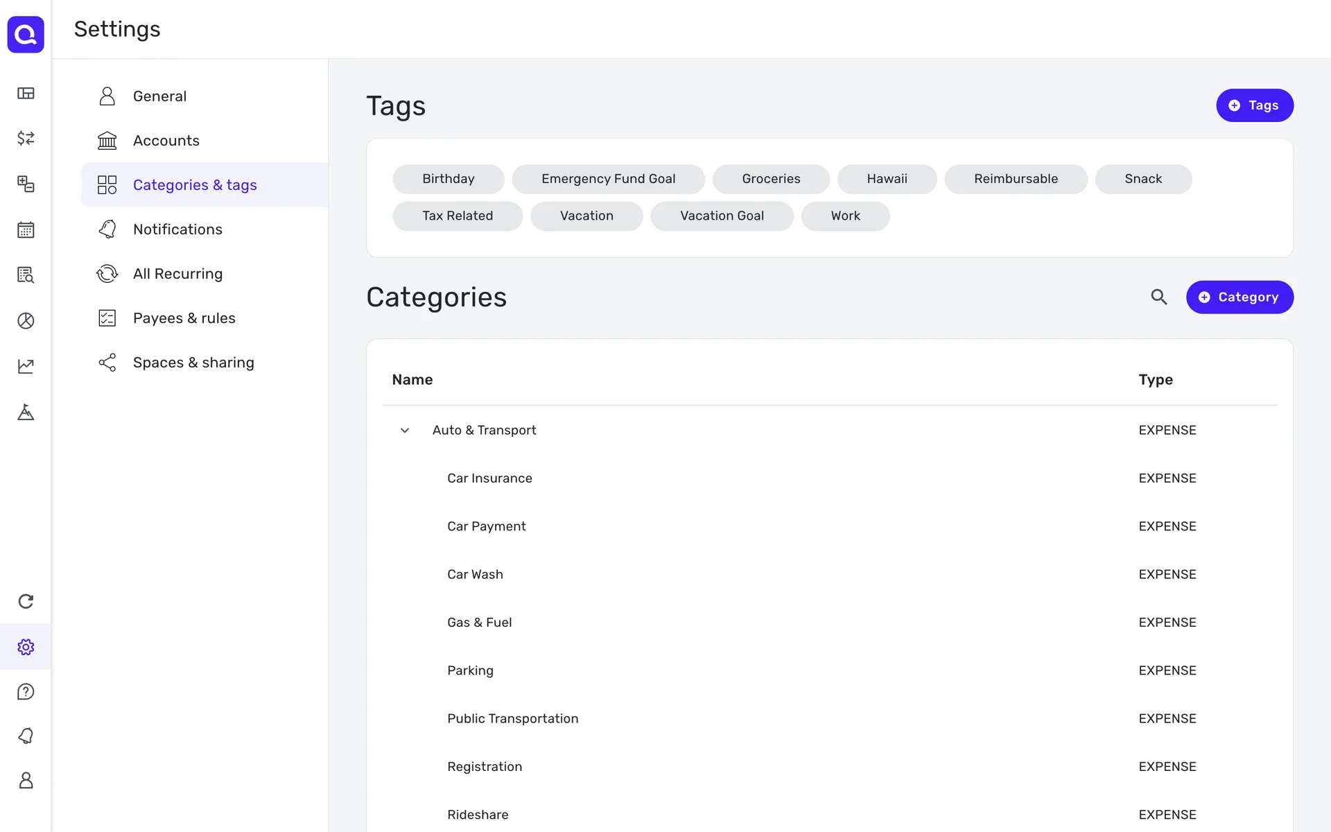
Task: Open the transactions icon in left rail
Action: 26,138
